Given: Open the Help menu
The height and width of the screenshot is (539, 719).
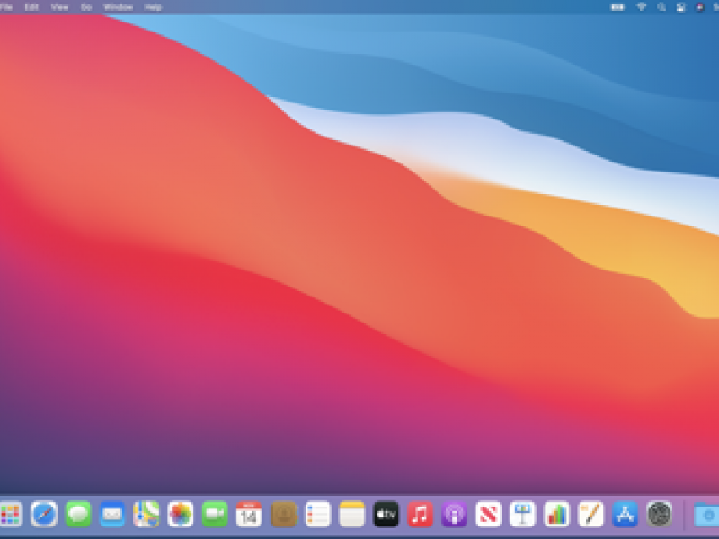Looking at the screenshot, I should click(x=153, y=7).
